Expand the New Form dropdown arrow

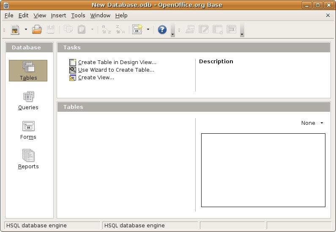tap(148, 30)
